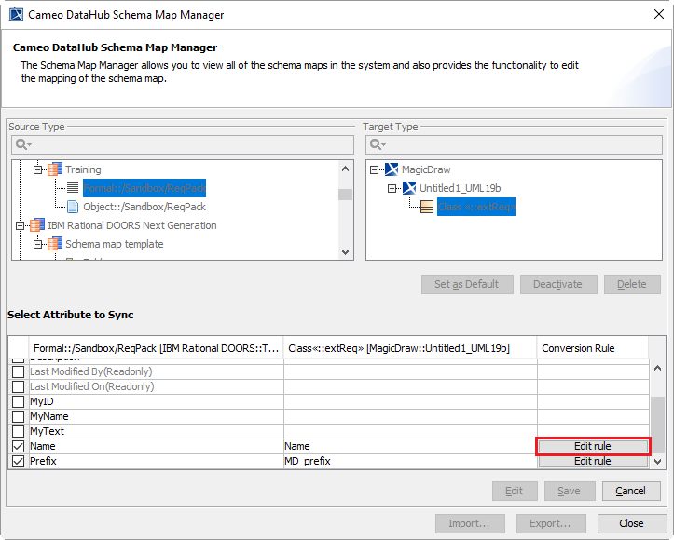674x540 pixels.
Task: Collapse the MagicDraw tree node
Action: [375, 170]
